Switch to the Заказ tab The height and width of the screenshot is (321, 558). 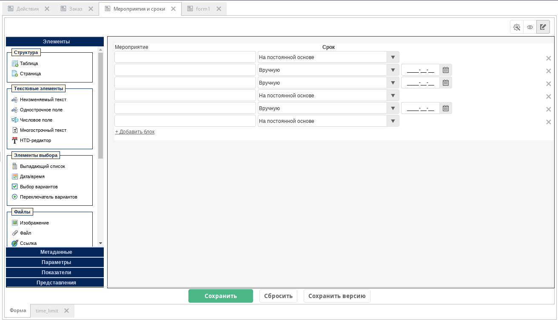(76, 9)
